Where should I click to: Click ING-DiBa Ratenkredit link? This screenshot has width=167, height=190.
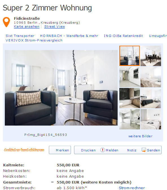point(123,36)
